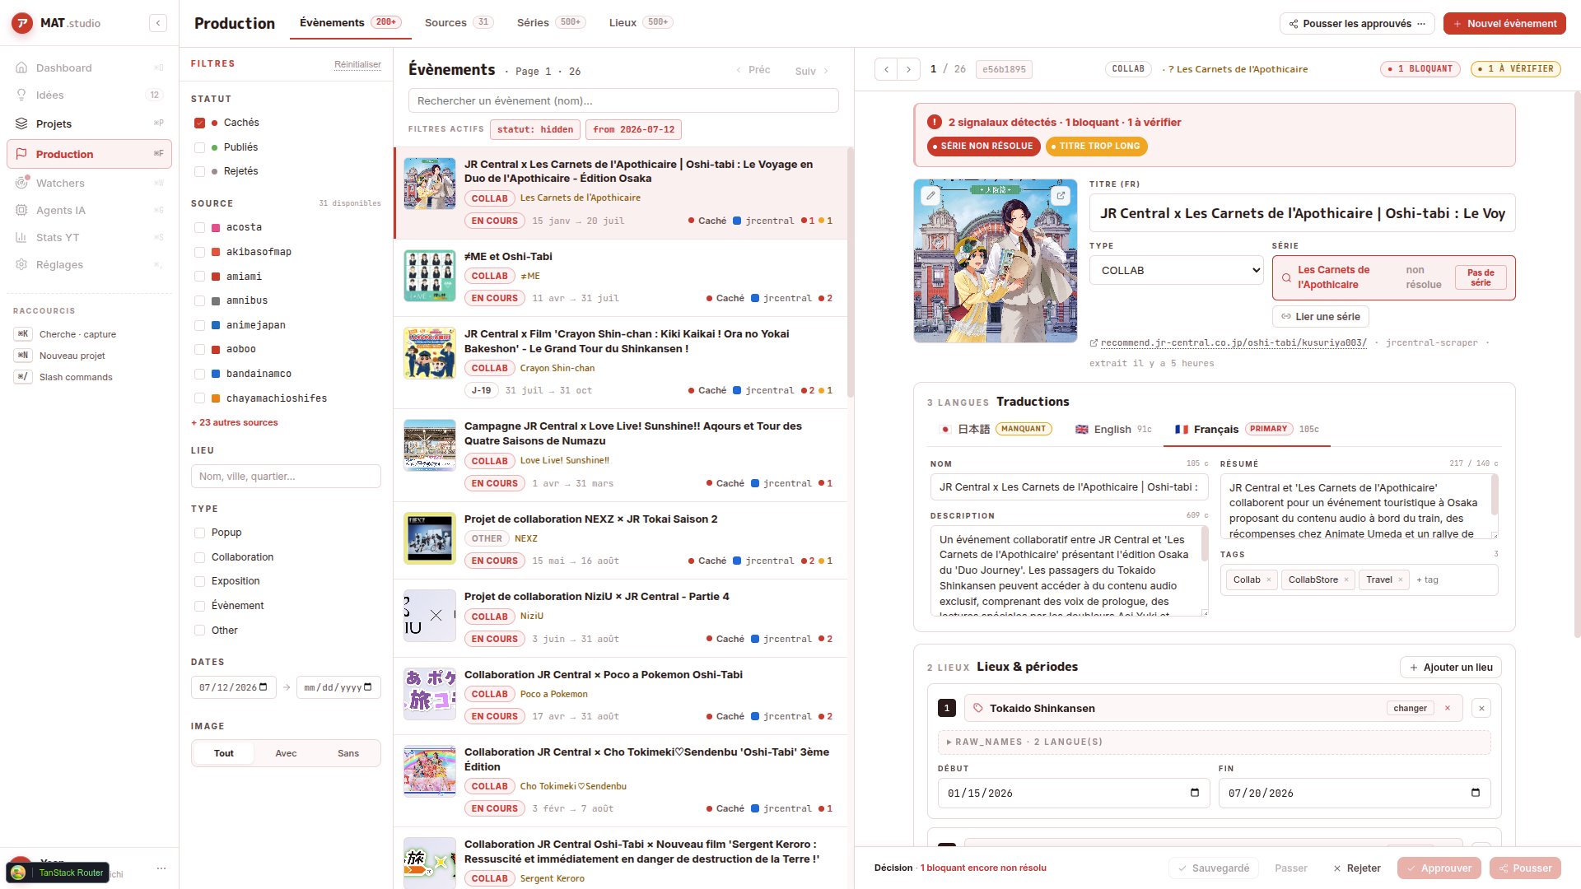Check the Collaboration type filter
The width and height of the screenshot is (1581, 889).
199,557
